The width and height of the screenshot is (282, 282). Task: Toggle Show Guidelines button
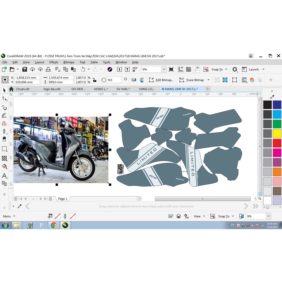(x=196, y=69)
